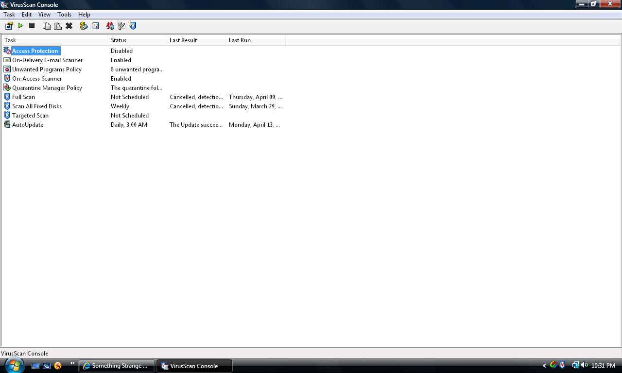This screenshot has width=622, height=373.
Task: Sort by the Last Result column header
Action: (196, 40)
